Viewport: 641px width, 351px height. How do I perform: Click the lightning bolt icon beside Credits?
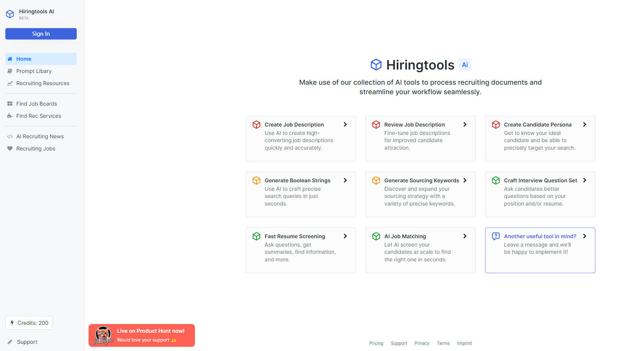12,323
